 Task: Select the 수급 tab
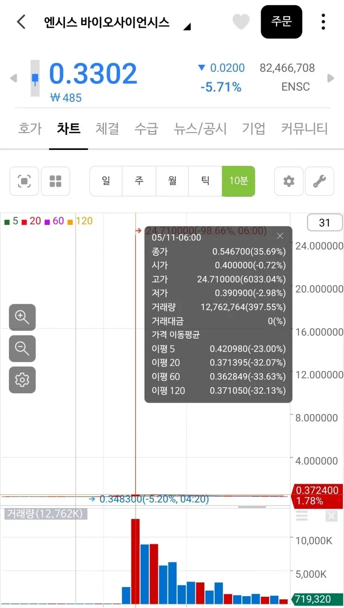click(146, 129)
